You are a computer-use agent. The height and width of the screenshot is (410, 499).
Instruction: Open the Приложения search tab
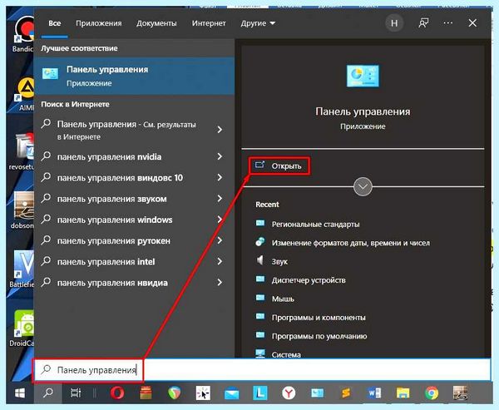pos(99,23)
